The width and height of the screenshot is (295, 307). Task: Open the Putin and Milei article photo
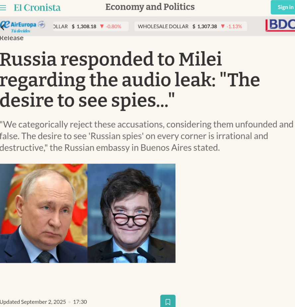pyautogui.click(x=88, y=213)
